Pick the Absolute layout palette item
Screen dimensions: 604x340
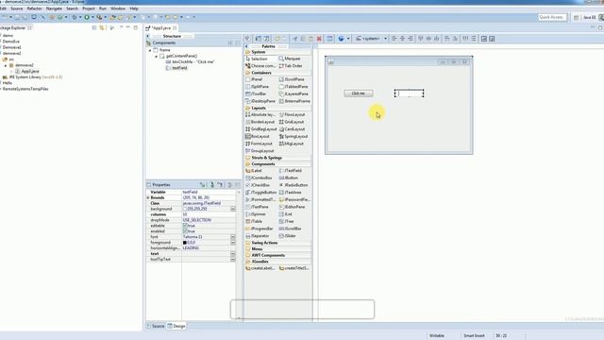tap(260, 115)
